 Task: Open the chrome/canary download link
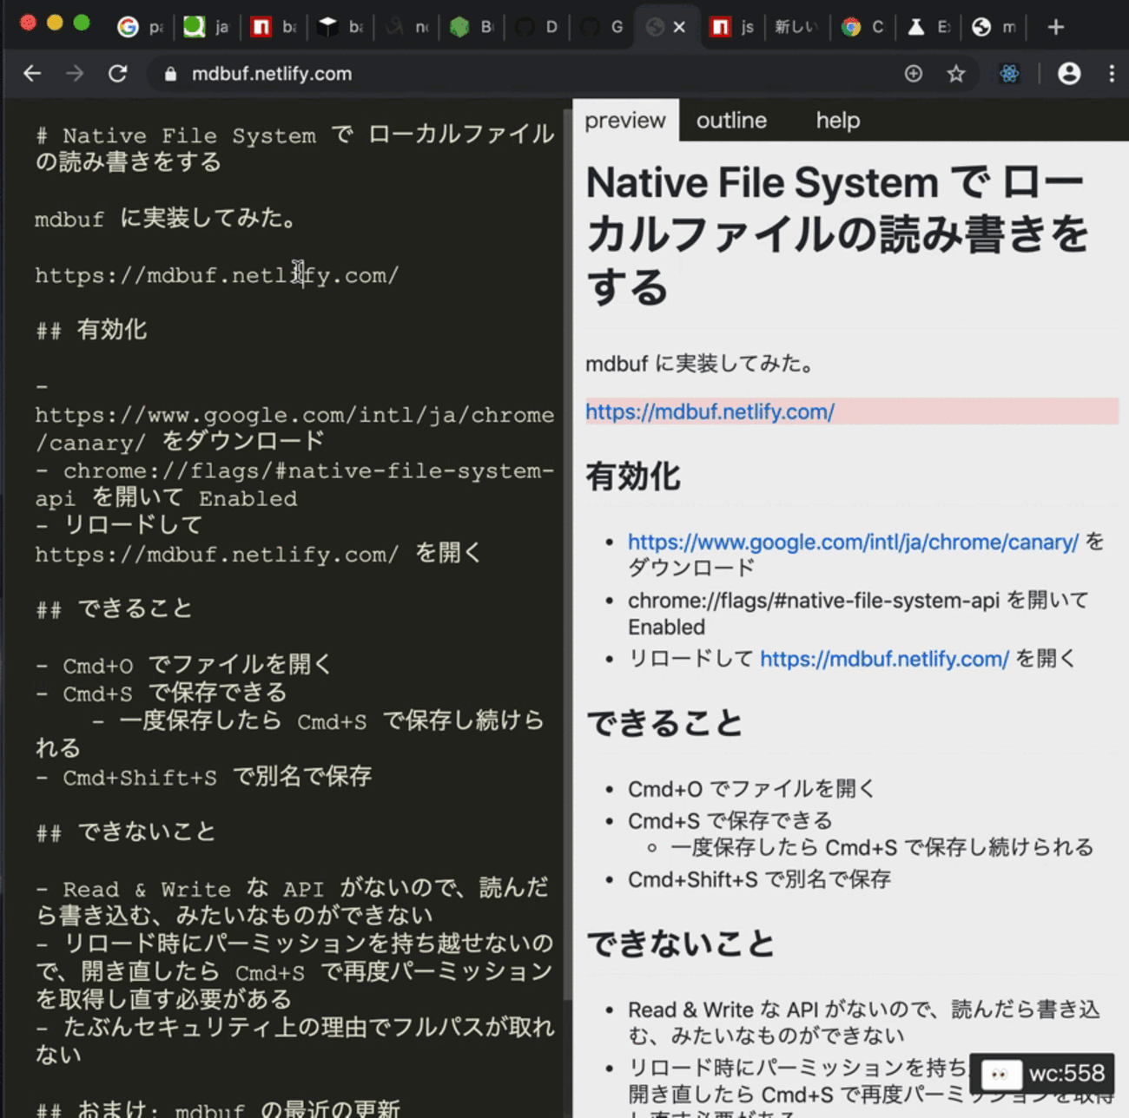click(851, 542)
